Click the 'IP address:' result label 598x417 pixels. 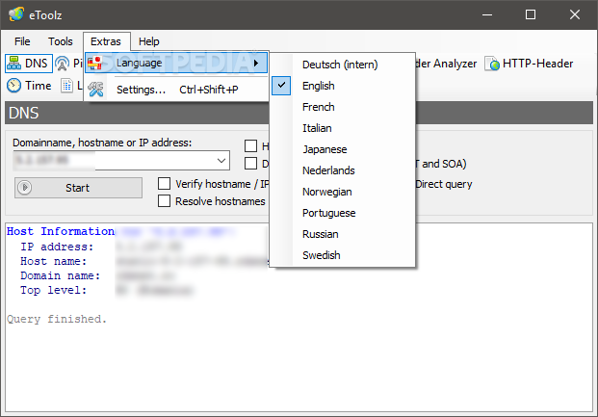pos(57,247)
